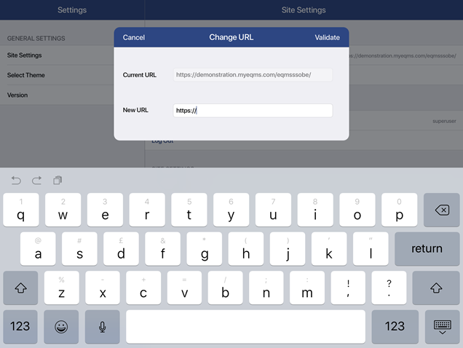Viewport: 463px width, 348px height.
Task: Tap the left 123 number key
Action: pyautogui.click(x=20, y=327)
